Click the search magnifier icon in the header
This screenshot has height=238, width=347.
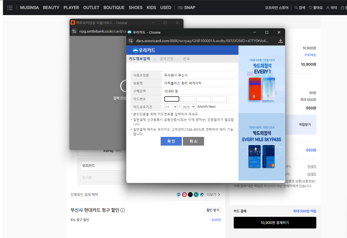coord(296,8)
